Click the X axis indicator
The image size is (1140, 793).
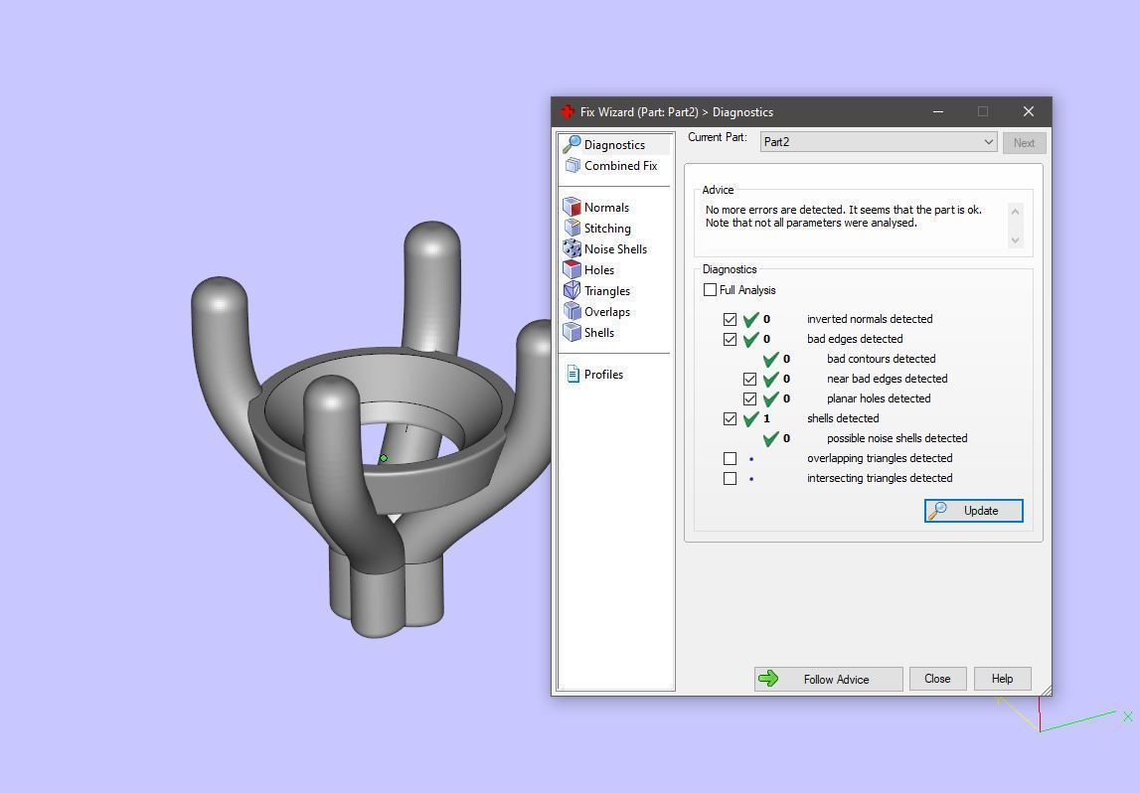(1128, 715)
